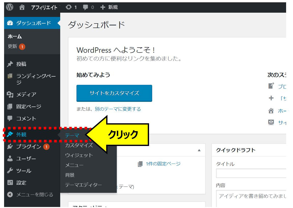
Task: Select ホーム in the dashboard submenu
Action: (x=15, y=37)
